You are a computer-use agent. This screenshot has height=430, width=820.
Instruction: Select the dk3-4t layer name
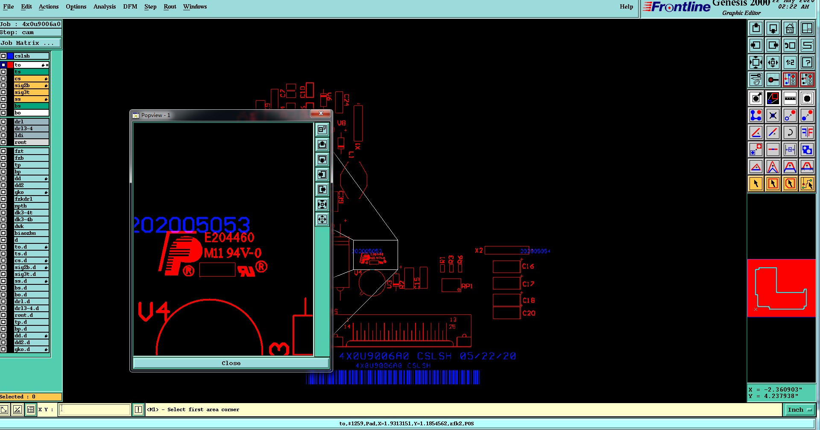point(32,213)
